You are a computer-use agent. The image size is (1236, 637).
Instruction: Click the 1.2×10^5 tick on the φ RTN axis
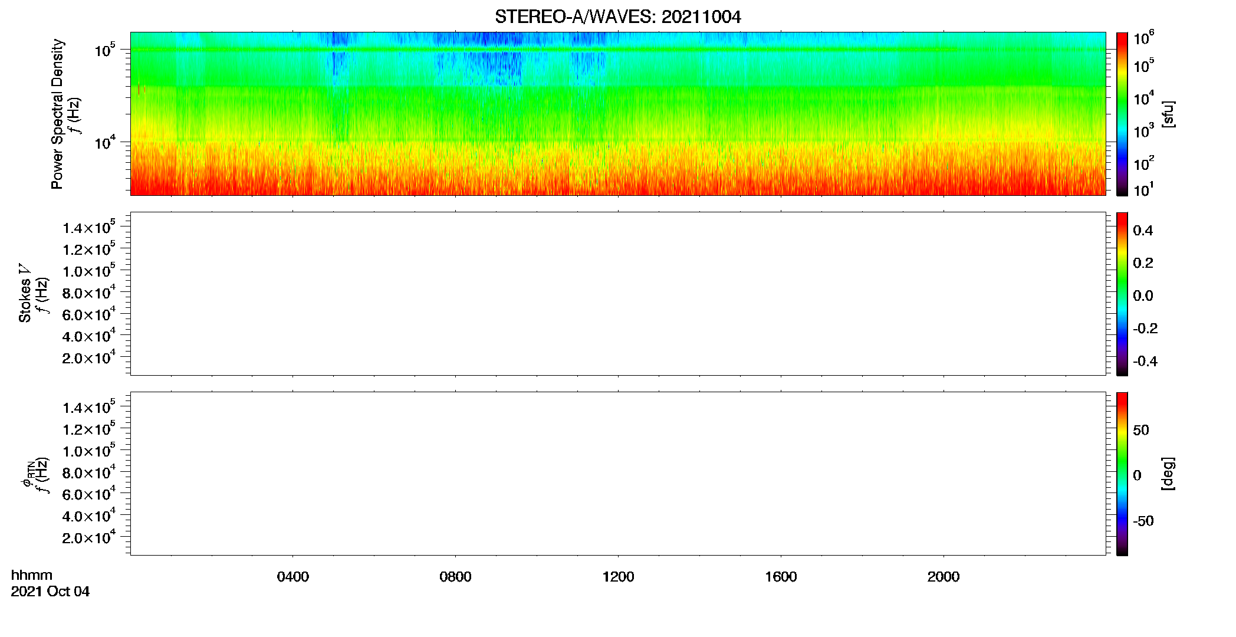point(88,428)
